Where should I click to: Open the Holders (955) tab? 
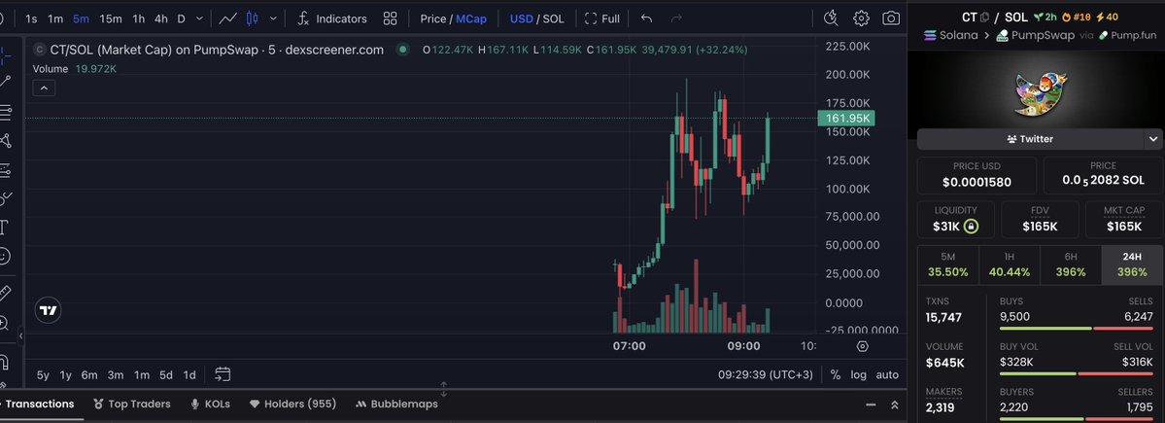pos(292,405)
